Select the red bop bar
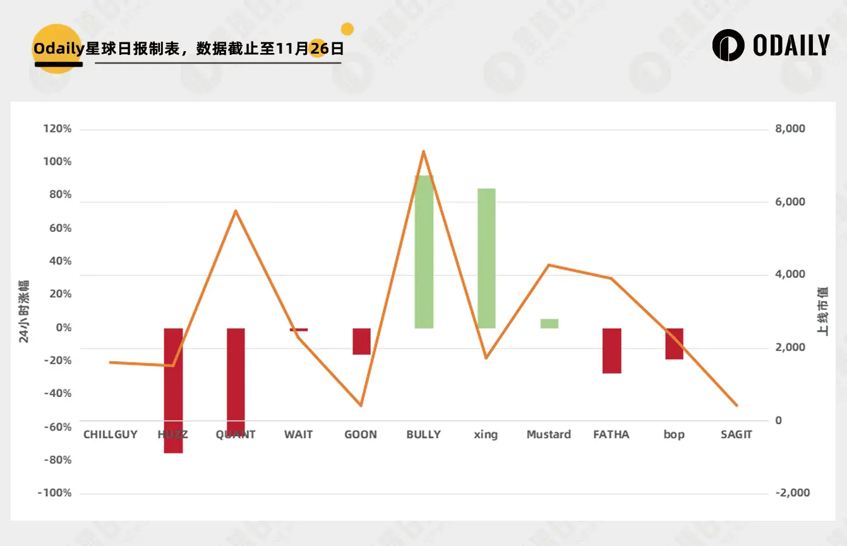This screenshot has height=546, width=847. (674, 344)
